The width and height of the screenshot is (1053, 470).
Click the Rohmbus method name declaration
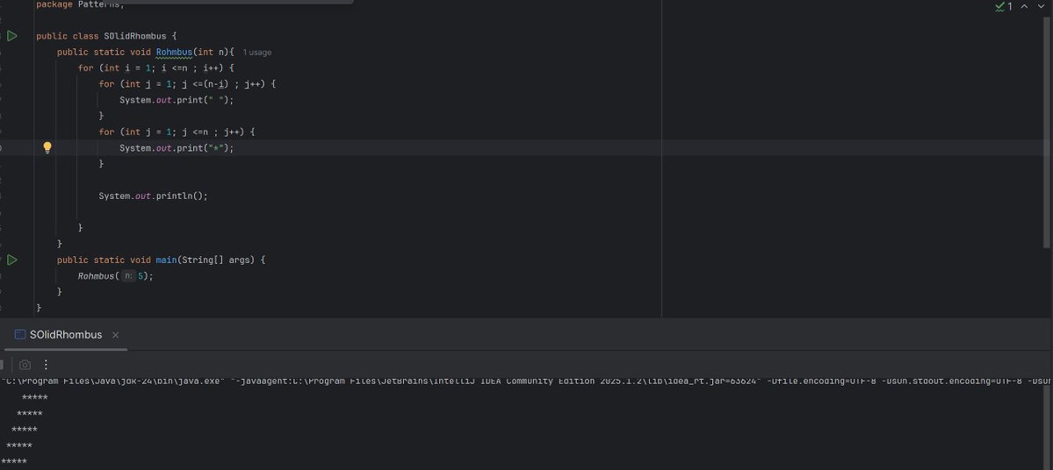[x=174, y=53]
